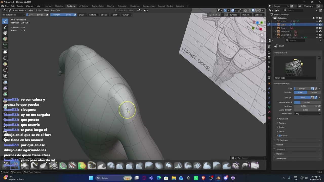Click the viewport zoom magnifier gizmo
The height and width of the screenshot is (182, 324).
tap(262, 36)
